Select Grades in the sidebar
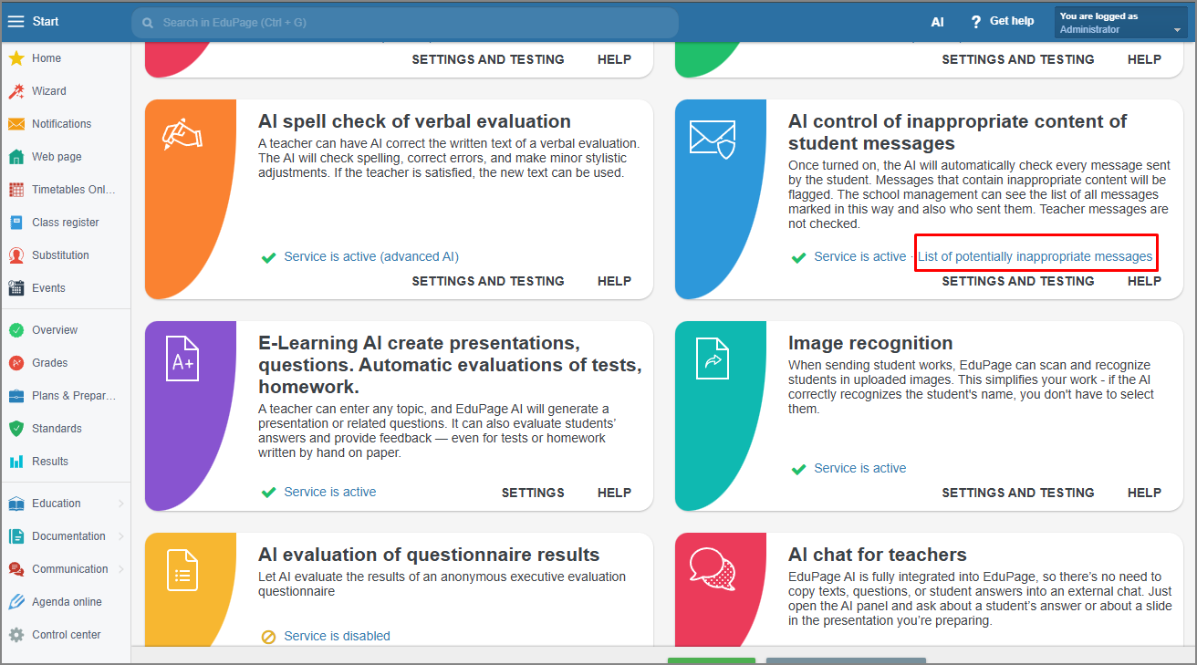Image resolution: width=1197 pixels, height=665 pixels. (49, 363)
